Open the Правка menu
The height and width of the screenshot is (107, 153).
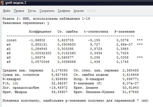(19, 11)
